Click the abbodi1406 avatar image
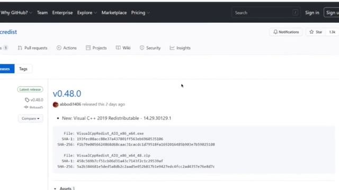 56,104
